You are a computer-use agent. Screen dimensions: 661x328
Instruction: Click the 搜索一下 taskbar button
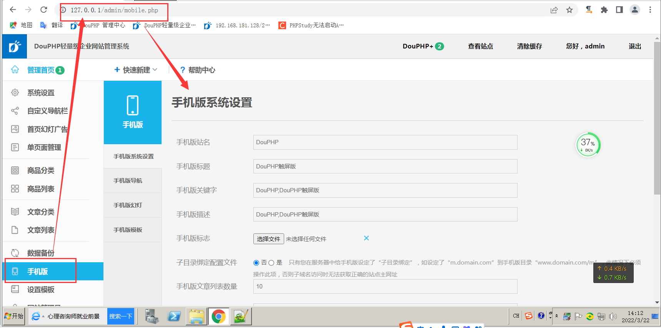[x=120, y=316]
